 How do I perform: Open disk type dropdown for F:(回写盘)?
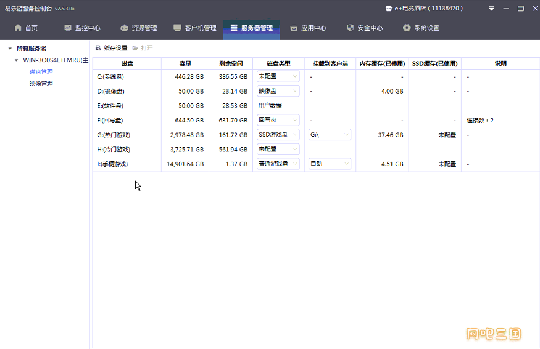(x=278, y=120)
